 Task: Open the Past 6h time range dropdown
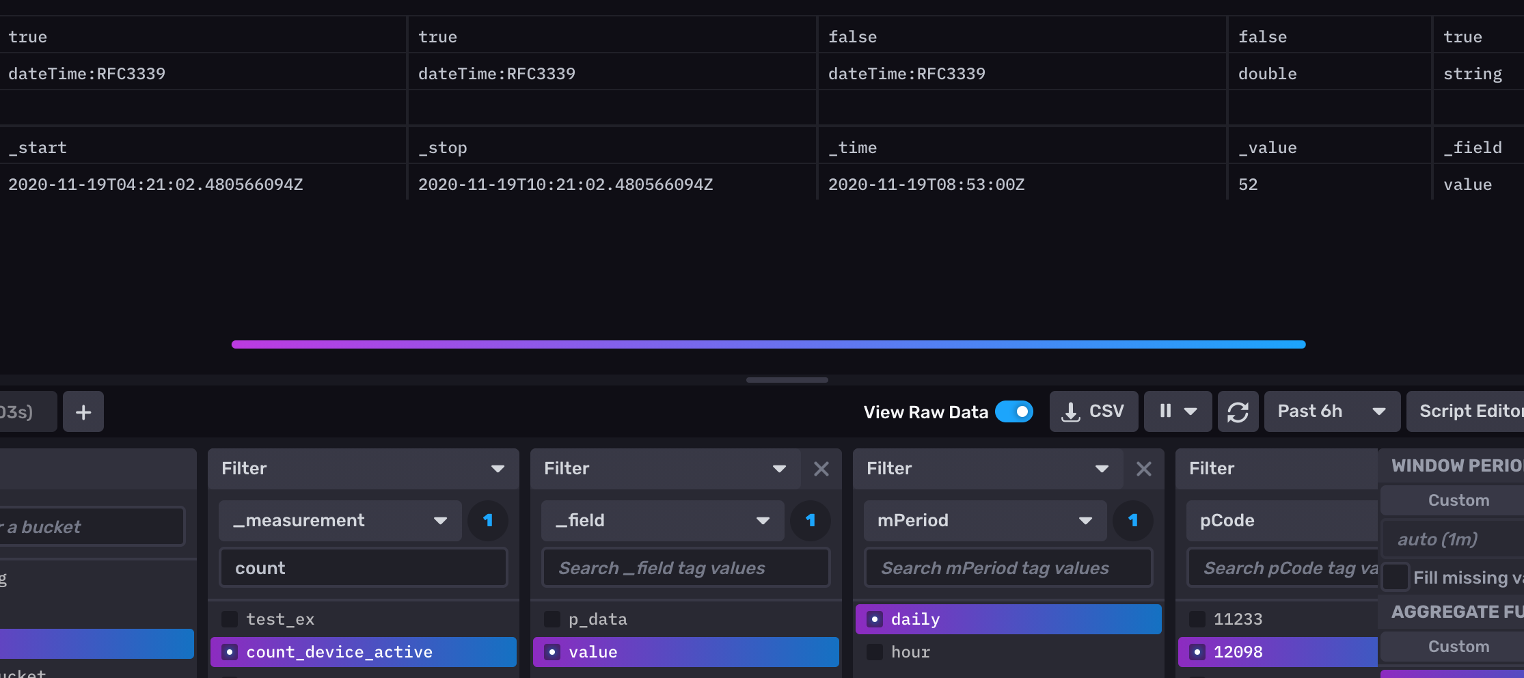(x=1330, y=411)
